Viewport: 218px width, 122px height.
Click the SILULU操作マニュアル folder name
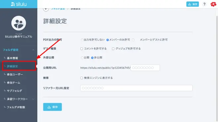pyautogui.click(x=18, y=36)
